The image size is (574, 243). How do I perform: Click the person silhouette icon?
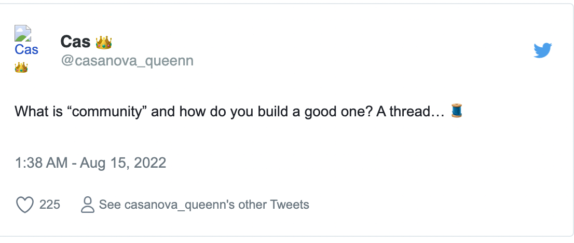tap(88, 205)
